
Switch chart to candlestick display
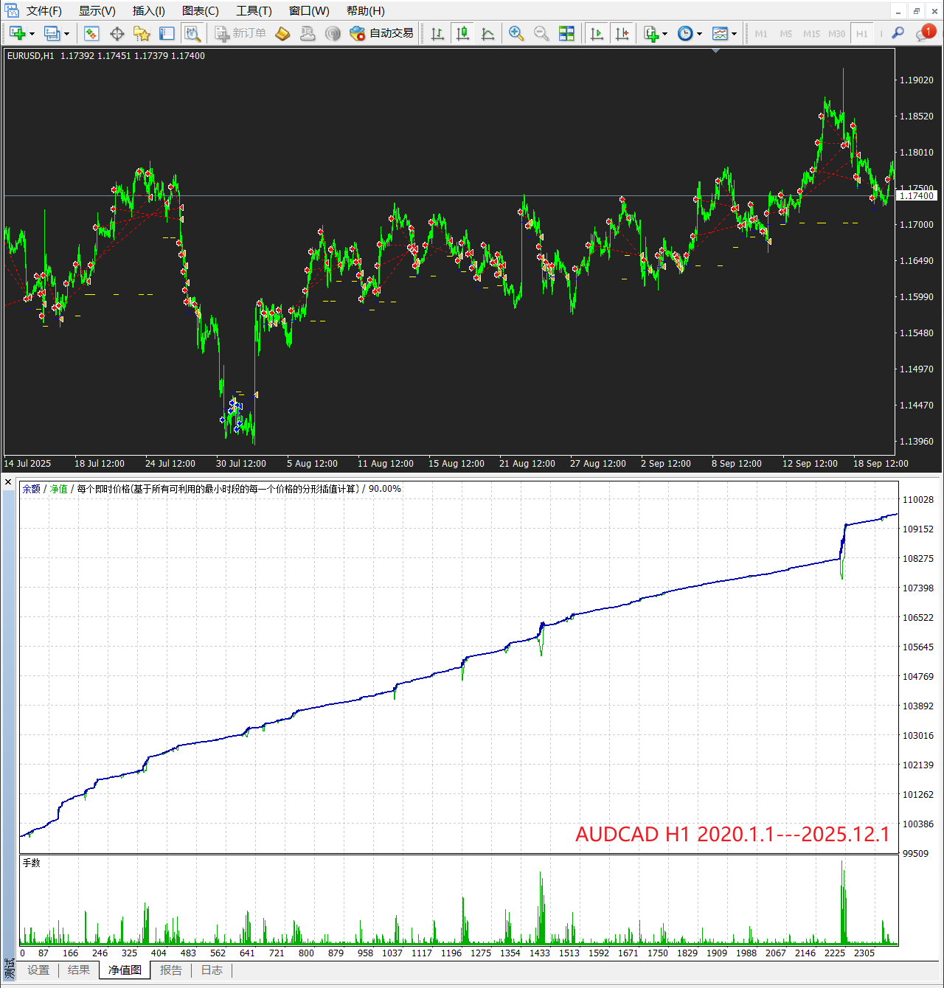[463, 33]
